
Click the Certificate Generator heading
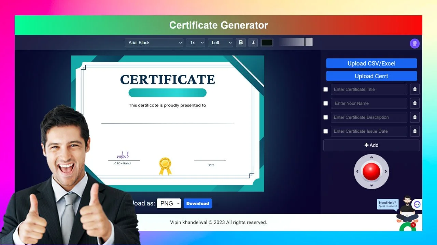click(x=218, y=25)
